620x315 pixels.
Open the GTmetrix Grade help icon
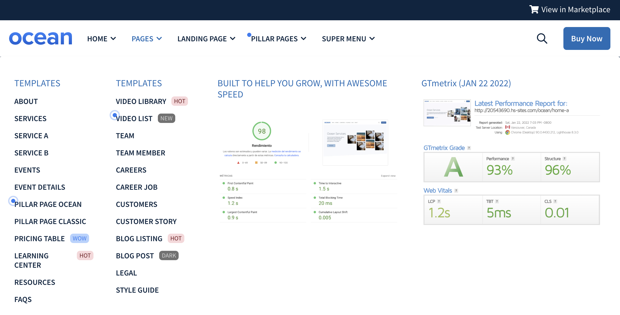[469, 148]
